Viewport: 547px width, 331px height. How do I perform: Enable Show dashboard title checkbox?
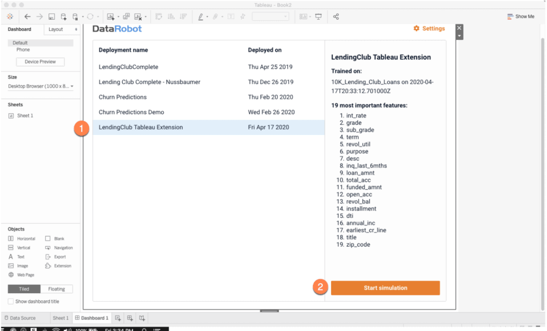coord(11,301)
